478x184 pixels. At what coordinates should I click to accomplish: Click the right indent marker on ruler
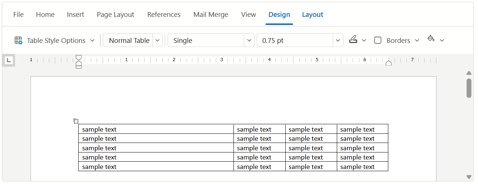389,63
